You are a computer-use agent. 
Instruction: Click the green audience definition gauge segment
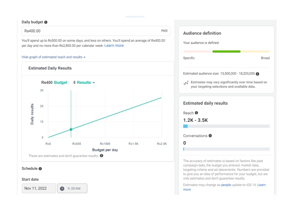click(226, 51)
